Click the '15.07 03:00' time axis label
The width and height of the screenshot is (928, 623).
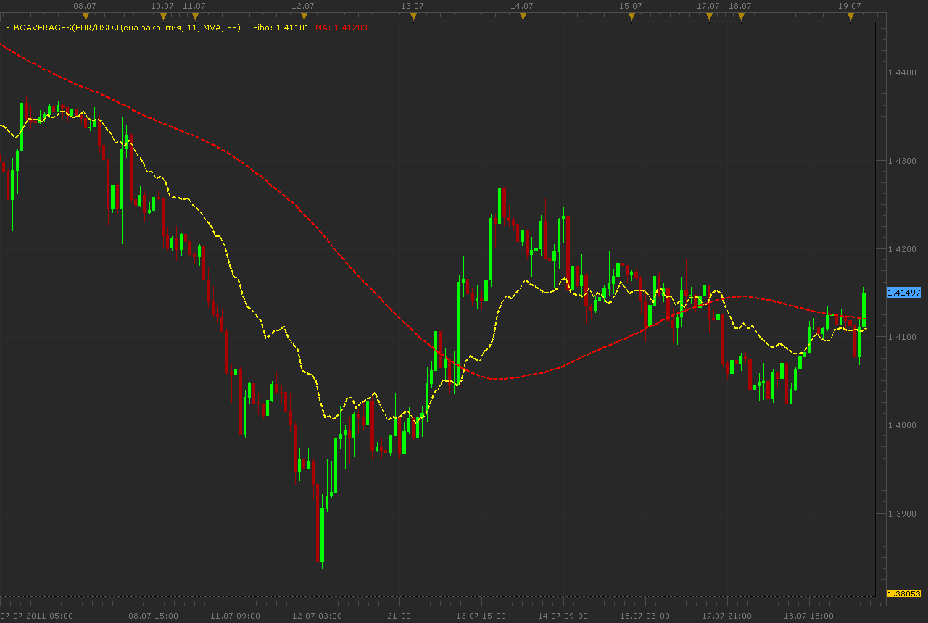click(x=644, y=616)
